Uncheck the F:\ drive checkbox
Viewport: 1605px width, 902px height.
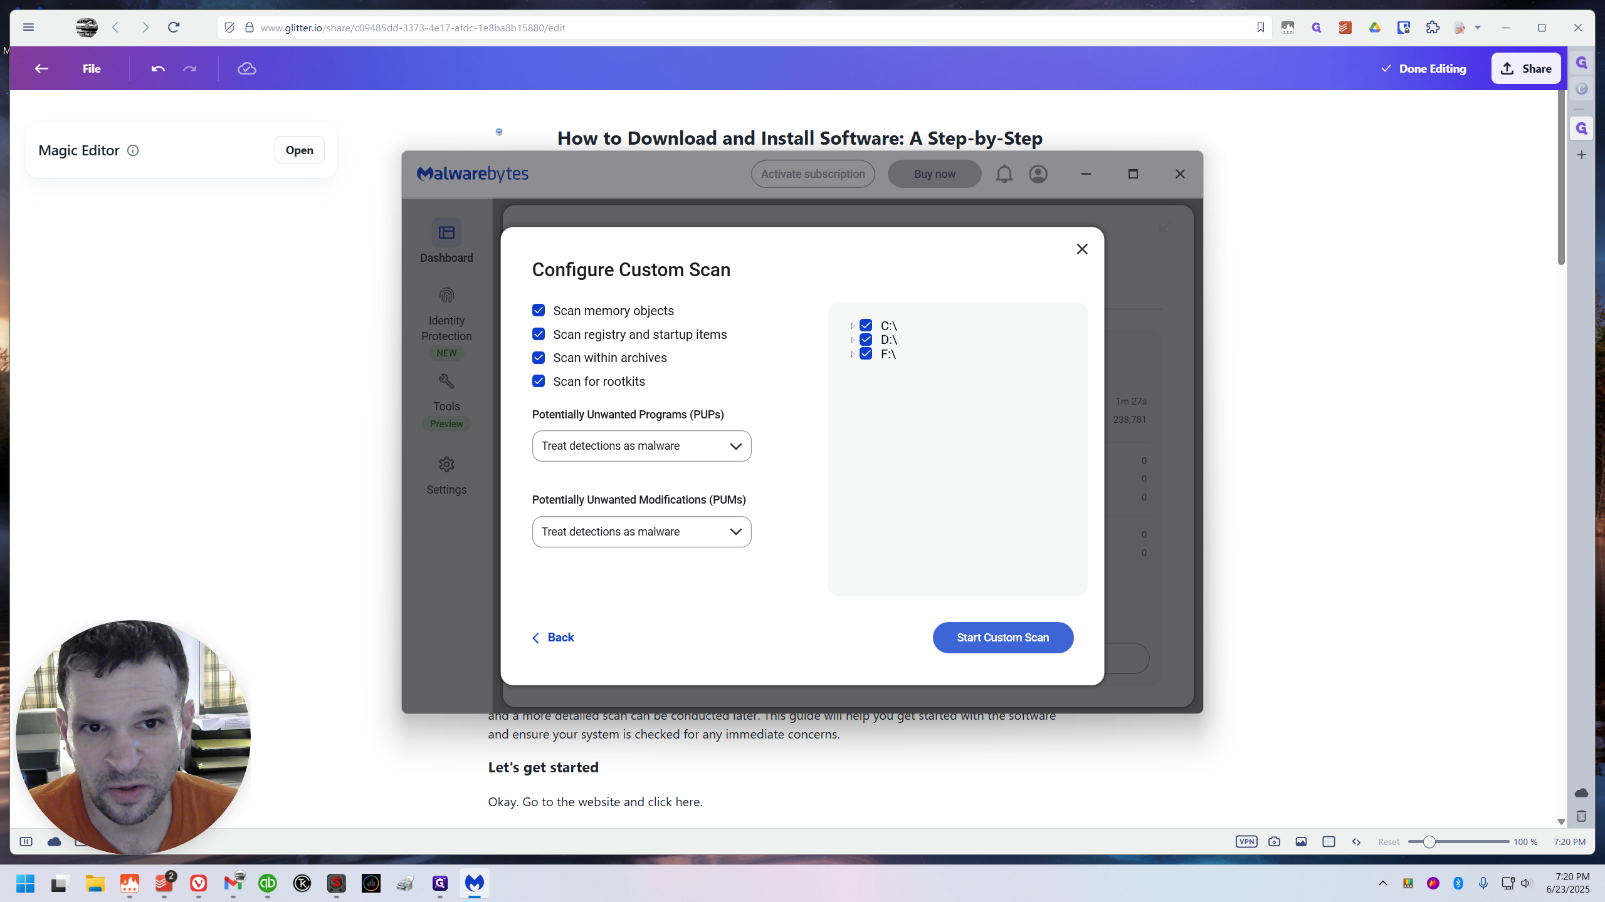[866, 354]
